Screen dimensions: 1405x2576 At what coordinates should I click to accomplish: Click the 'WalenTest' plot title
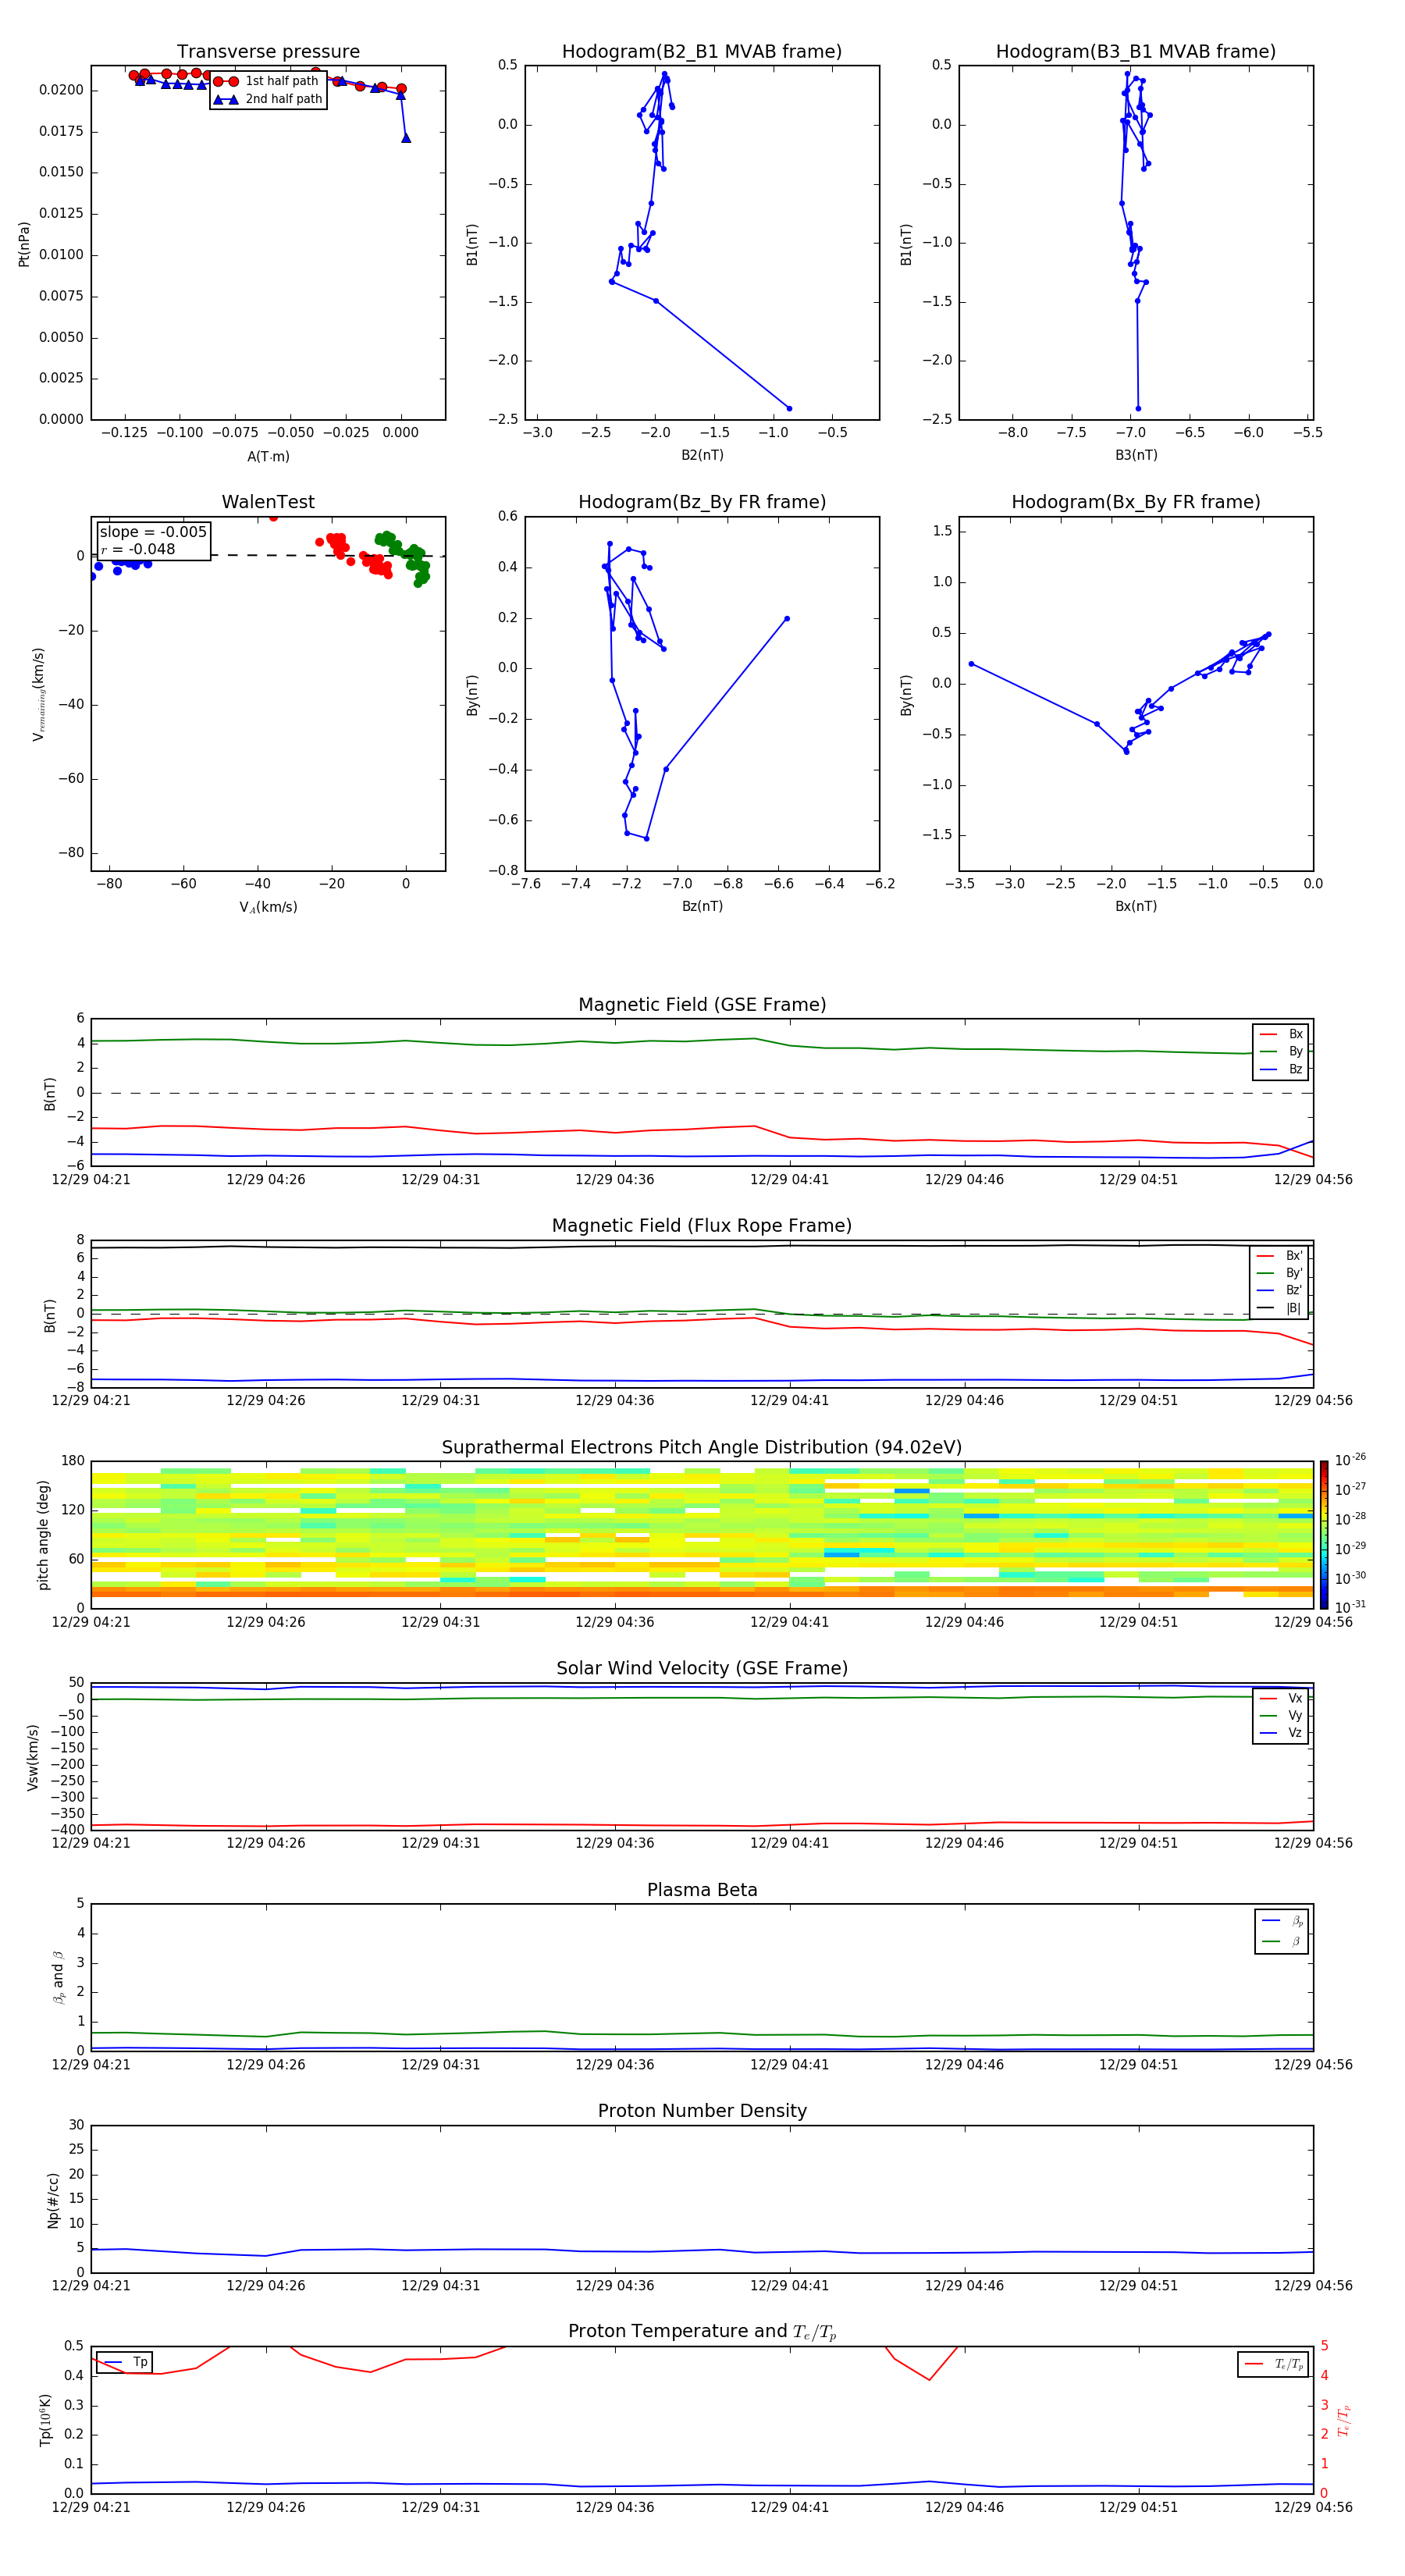(268, 502)
